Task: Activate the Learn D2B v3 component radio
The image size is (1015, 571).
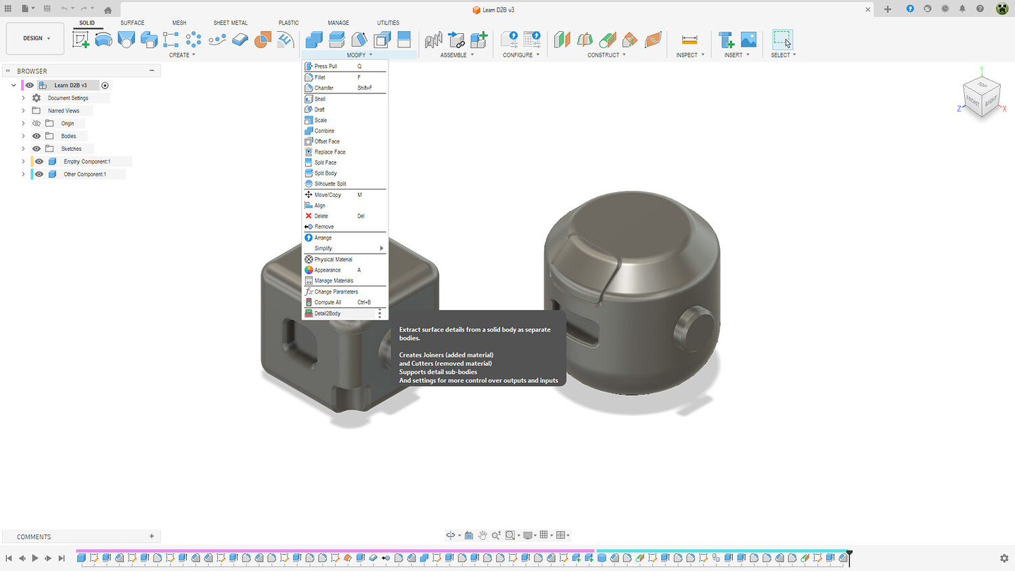Action: (105, 85)
